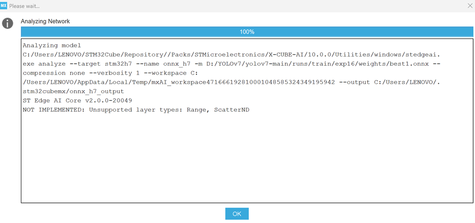Click the 'Analyzing model' log line
The width and height of the screenshot is (475, 223).
click(52, 46)
